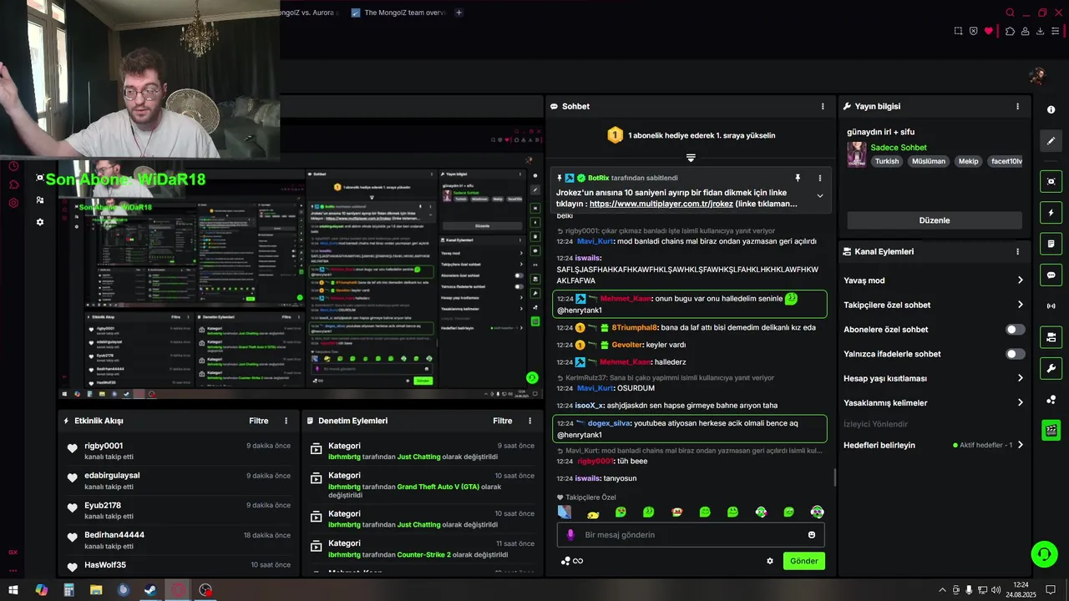Open Filtre in Etkinlik Akışı panel
The width and height of the screenshot is (1069, 601).
(259, 421)
